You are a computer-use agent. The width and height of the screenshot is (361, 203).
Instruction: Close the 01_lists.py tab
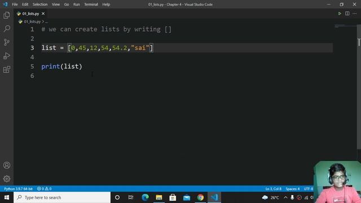point(43,14)
